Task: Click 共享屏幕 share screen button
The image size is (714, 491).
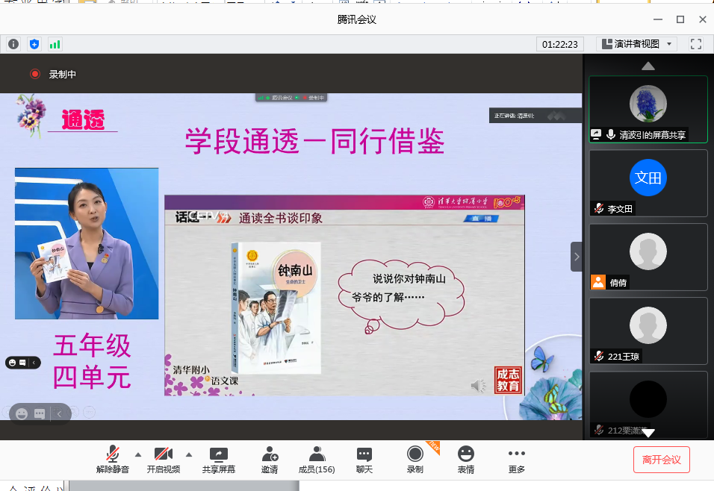Action: (219, 460)
